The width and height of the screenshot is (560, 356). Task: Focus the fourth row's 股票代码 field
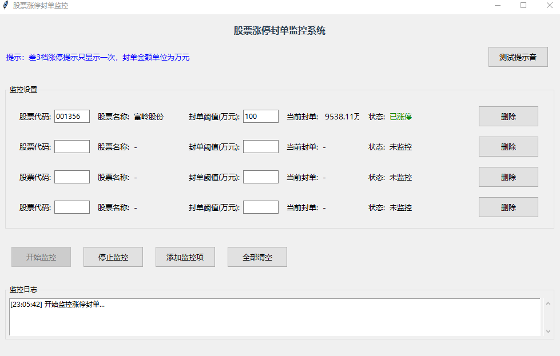click(72, 207)
